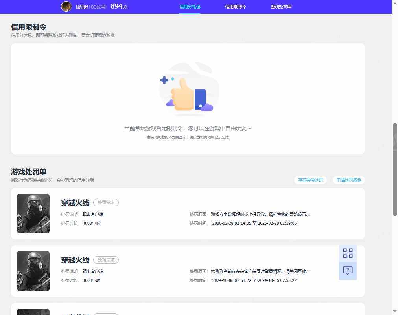Click the page vertical scrollbar thumb
Screen dimensions: 398x315
[x=395, y=169]
